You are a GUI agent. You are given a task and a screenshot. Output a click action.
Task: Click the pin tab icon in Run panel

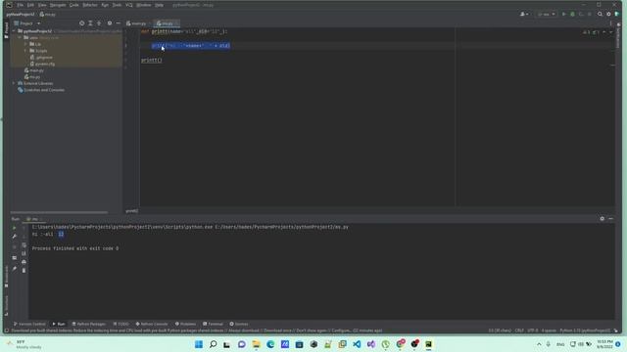[x=15, y=269]
